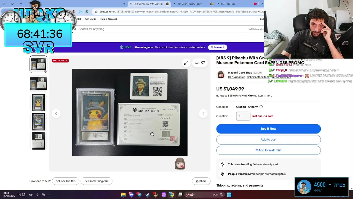Click the Grammarly extension icon in toolbar

pyautogui.click(x=87, y=12)
